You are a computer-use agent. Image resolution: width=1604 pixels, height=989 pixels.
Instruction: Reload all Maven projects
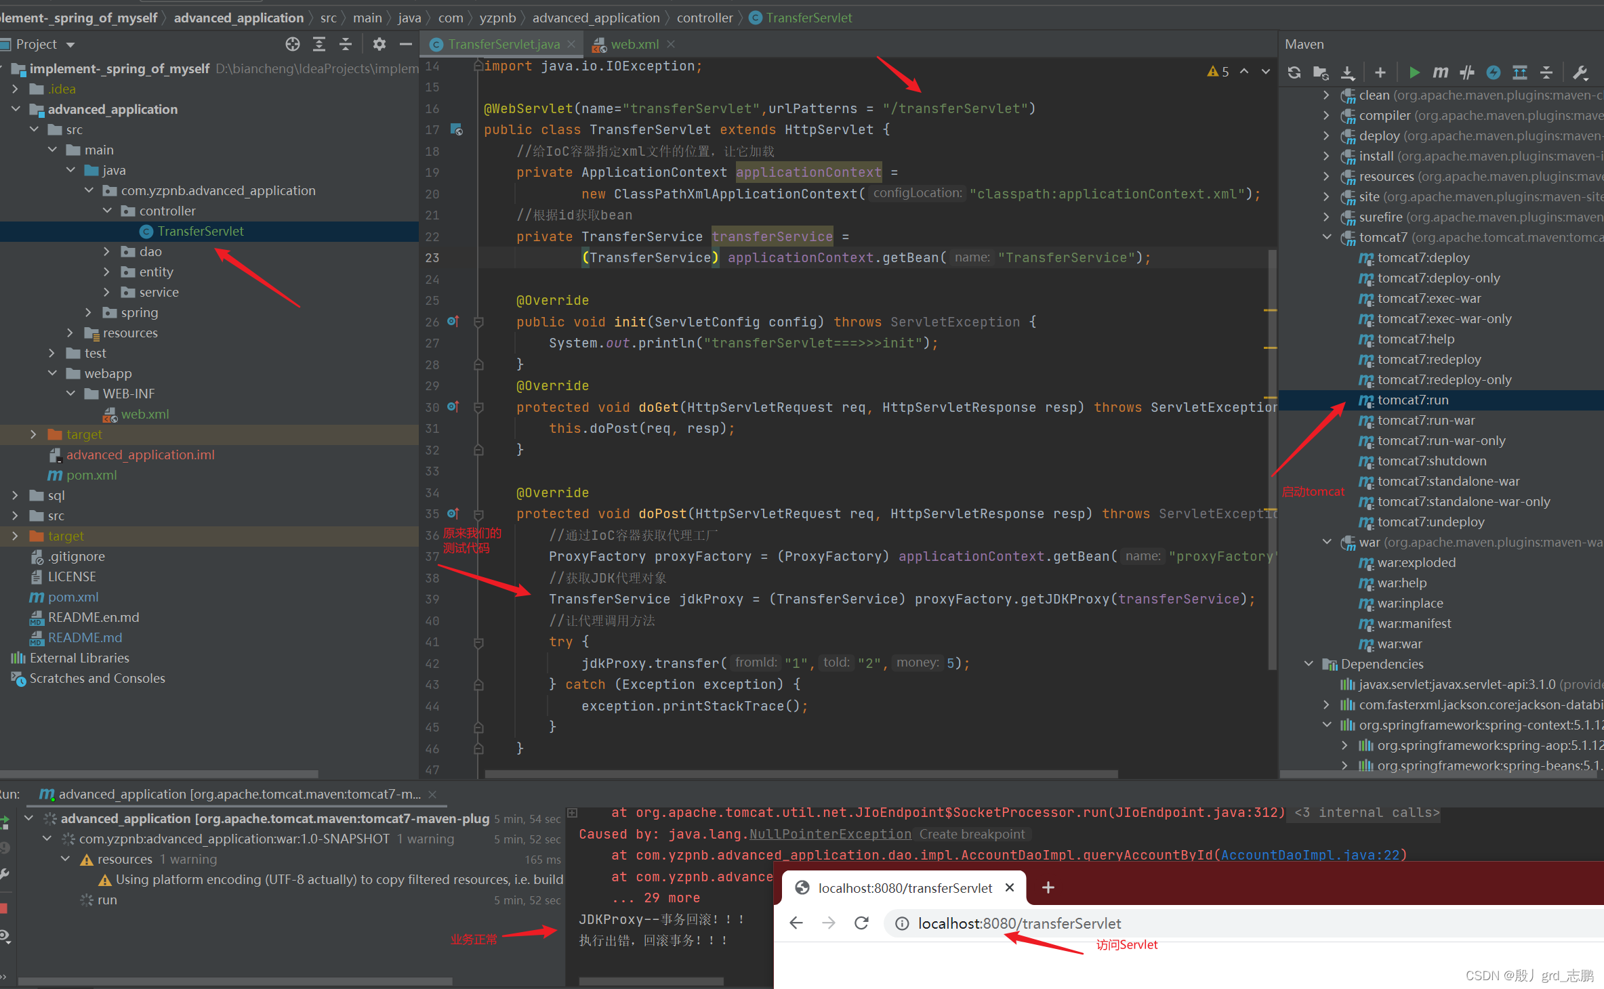[1294, 72]
